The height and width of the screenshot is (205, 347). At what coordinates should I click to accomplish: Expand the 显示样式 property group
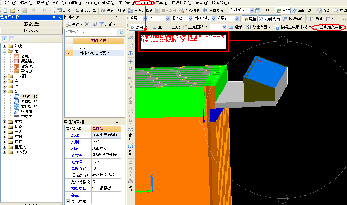(x=68, y=202)
